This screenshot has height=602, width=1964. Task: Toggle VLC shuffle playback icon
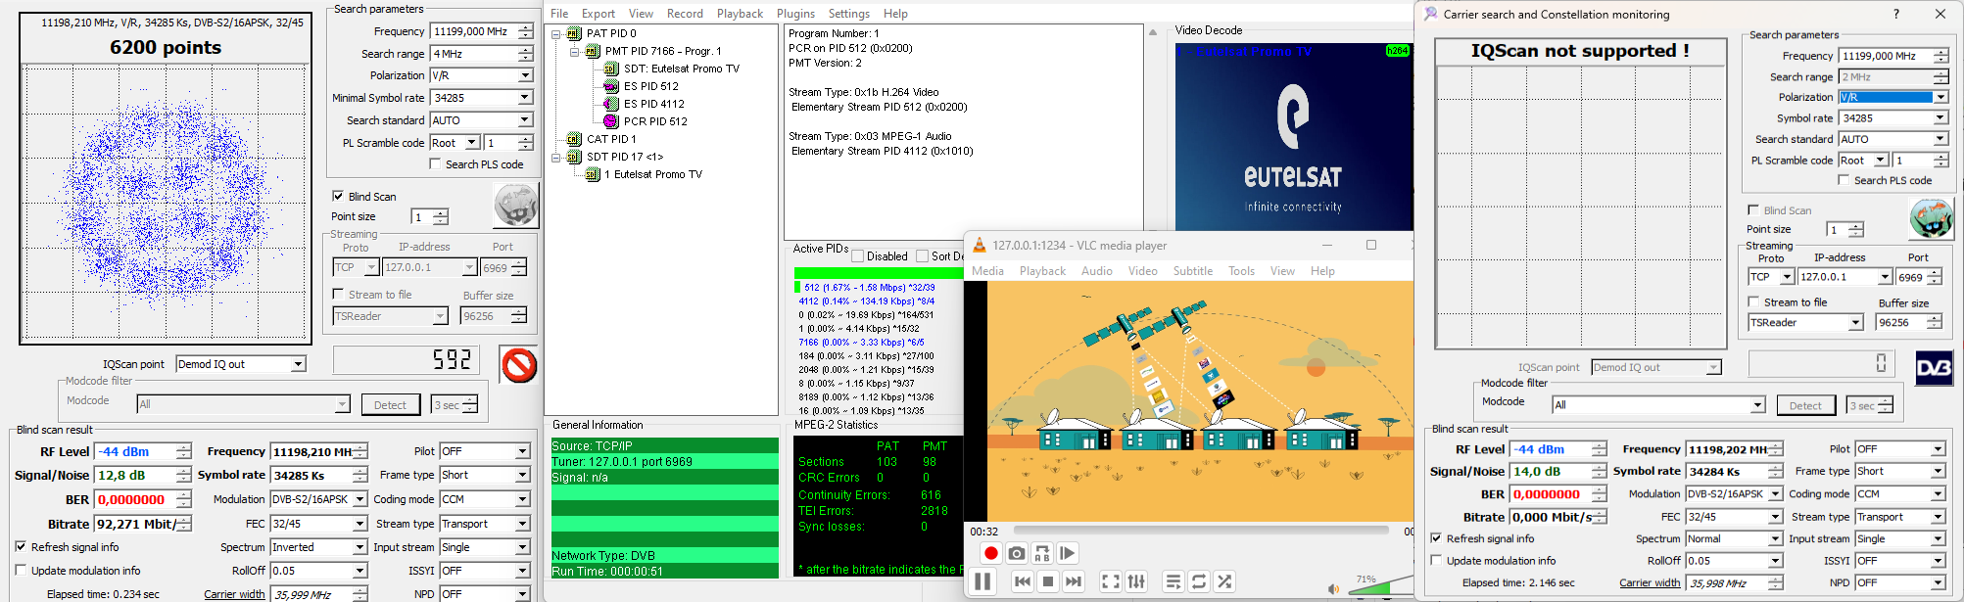(x=1224, y=581)
